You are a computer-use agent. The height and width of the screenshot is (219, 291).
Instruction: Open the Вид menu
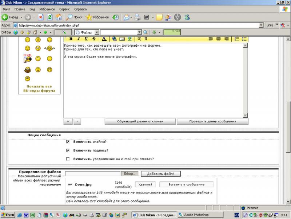coord(32,9)
